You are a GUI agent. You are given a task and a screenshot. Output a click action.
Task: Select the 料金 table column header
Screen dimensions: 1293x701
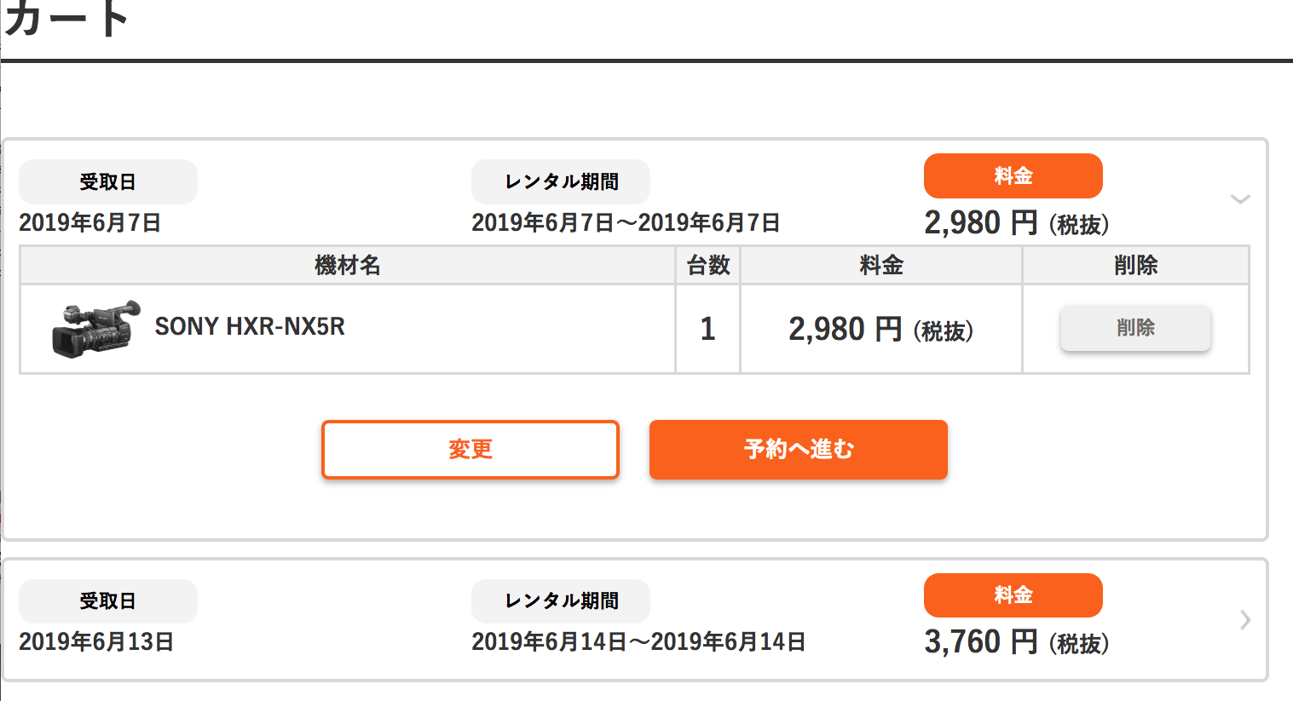pyautogui.click(x=881, y=266)
